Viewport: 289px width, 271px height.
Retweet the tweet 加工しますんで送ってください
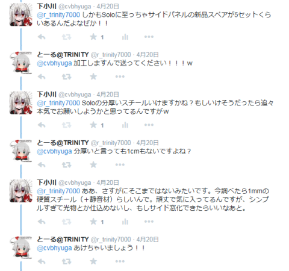click(66, 76)
